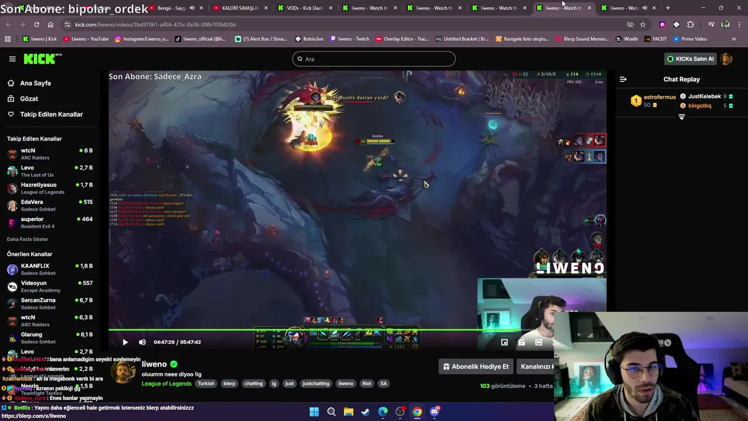
Task: Show more bookmarks with the chevron
Action: point(734,39)
